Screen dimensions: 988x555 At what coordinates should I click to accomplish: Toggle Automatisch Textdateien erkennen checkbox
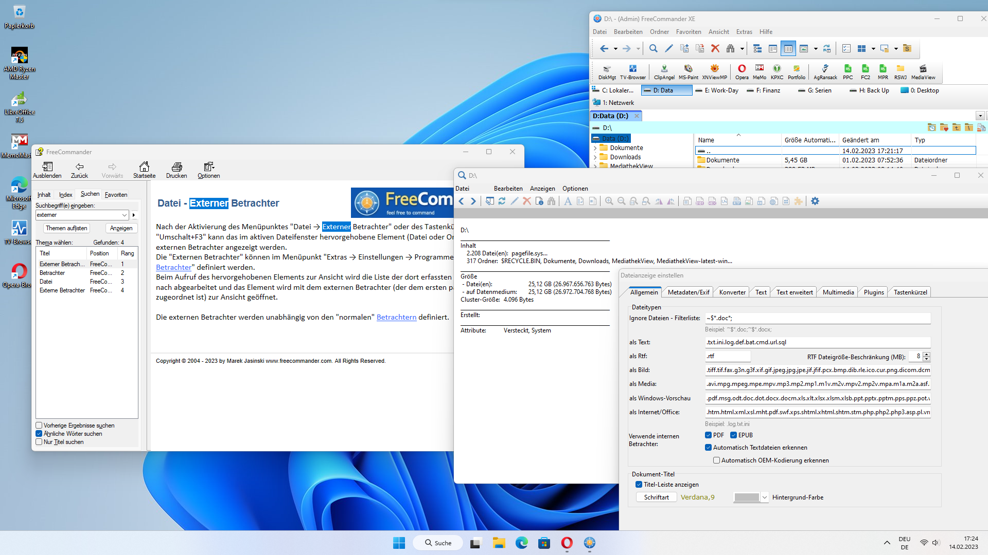(x=709, y=448)
